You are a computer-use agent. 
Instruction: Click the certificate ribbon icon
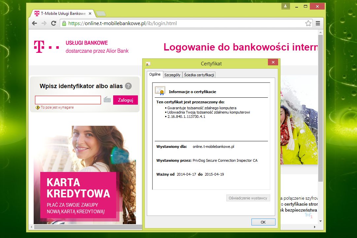click(x=160, y=91)
